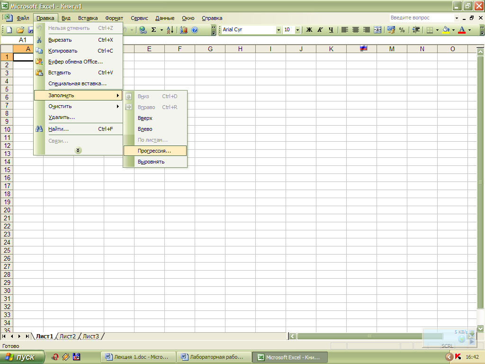
Task: Toggle Bold formatting (Ж)
Action: pyautogui.click(x=309, y=30)
